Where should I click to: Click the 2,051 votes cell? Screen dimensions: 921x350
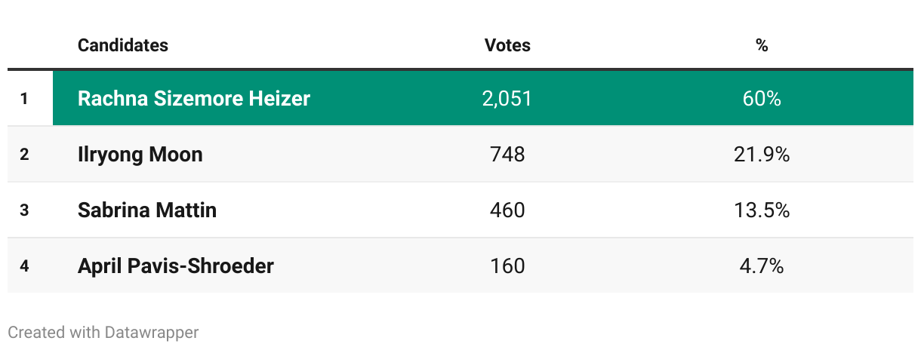click(507, 98)
